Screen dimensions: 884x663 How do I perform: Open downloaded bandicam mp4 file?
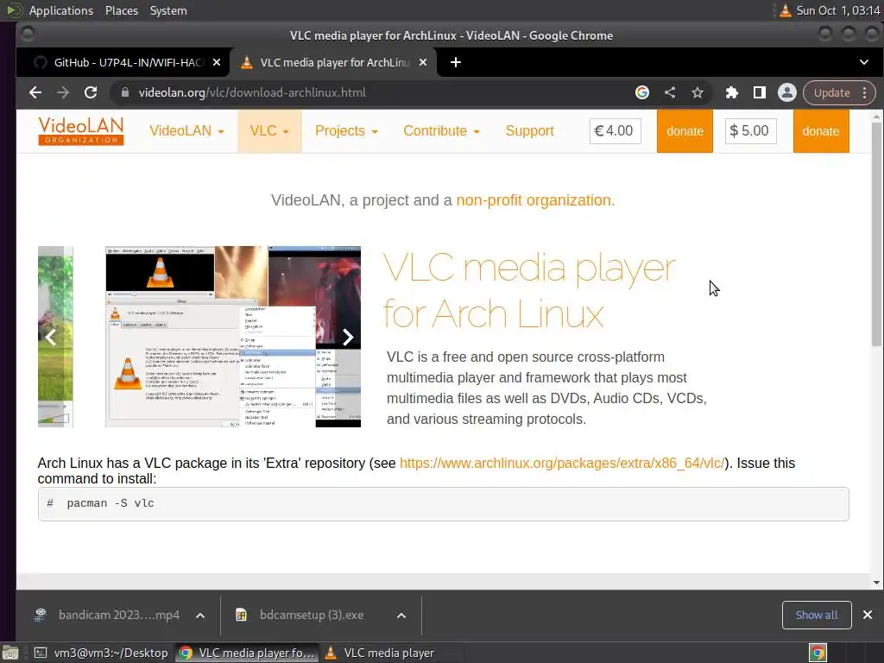107,615
